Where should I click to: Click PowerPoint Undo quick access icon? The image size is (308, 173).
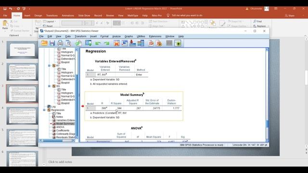(x=11, y=9)
